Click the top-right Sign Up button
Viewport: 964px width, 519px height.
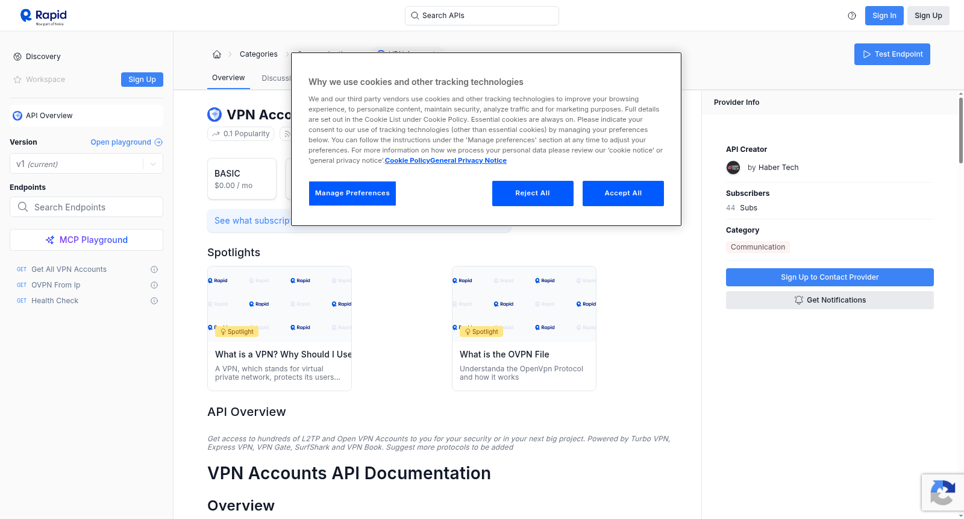coord(928,16)
